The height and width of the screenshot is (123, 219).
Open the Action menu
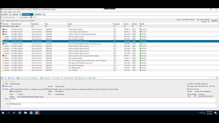click(10, 12)
